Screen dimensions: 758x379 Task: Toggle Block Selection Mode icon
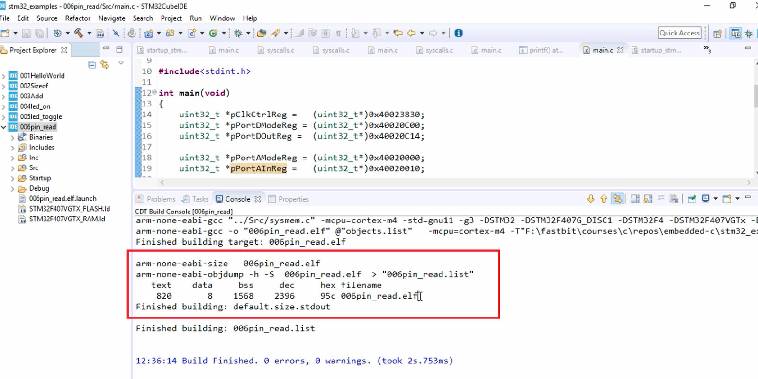click(325, 33)
